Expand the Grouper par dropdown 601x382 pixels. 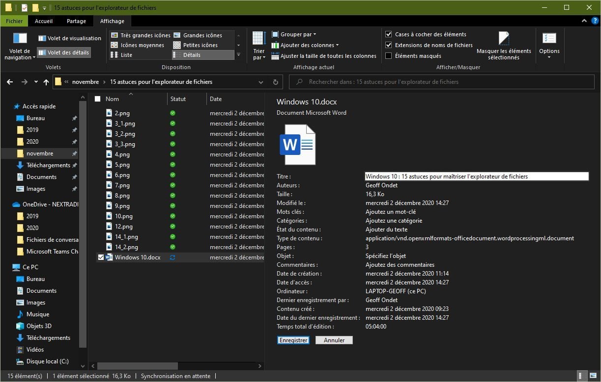coord(294,34)
